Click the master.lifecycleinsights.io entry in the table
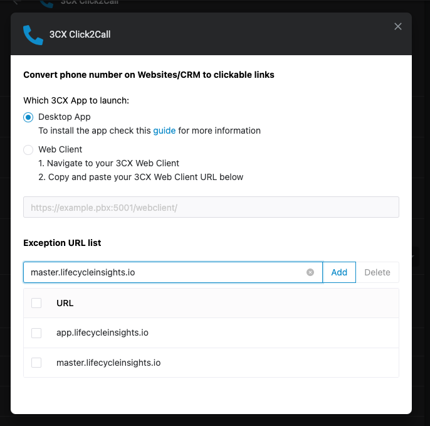The image size is (430, 426). point(108,363)
